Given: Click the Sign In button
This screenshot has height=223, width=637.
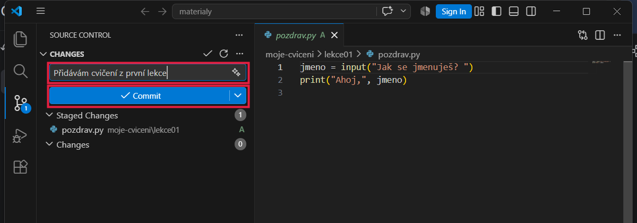Looking at the screenshot, I should pos(454,11).
